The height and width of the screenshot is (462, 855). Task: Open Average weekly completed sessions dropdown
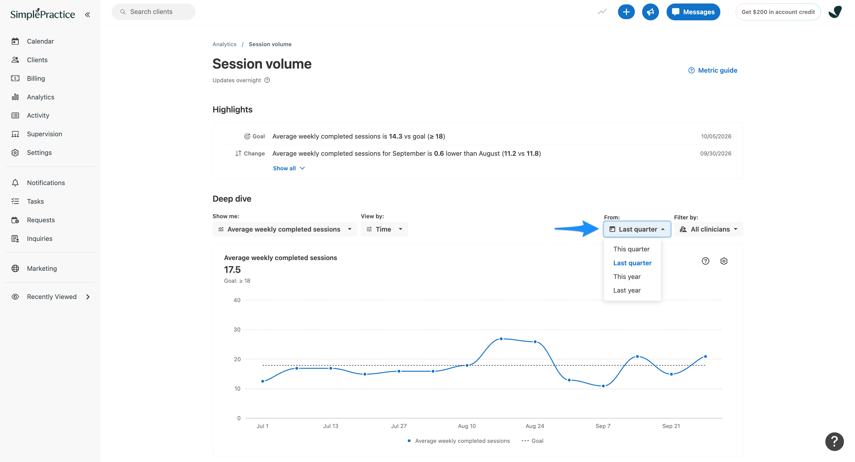(284, 229)
